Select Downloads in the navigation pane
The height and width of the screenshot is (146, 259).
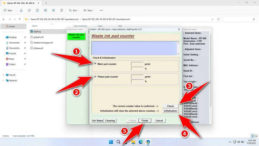[x=14, y=43]
